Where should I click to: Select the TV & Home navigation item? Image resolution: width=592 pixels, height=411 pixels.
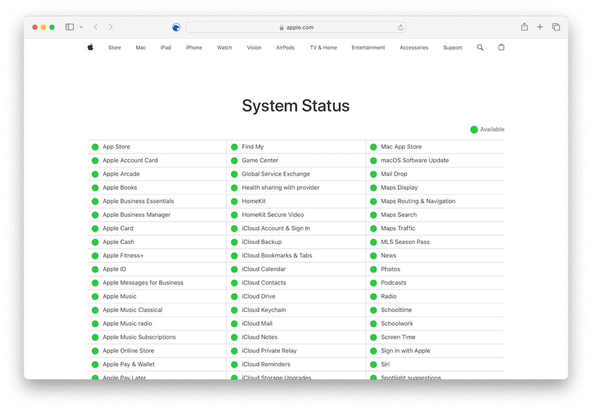click(323, 48)
